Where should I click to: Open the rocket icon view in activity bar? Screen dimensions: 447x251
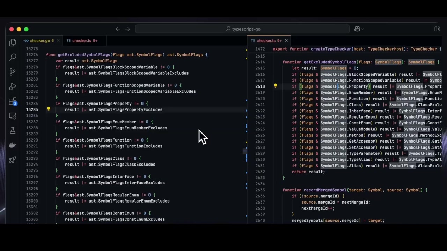point(13,160)
